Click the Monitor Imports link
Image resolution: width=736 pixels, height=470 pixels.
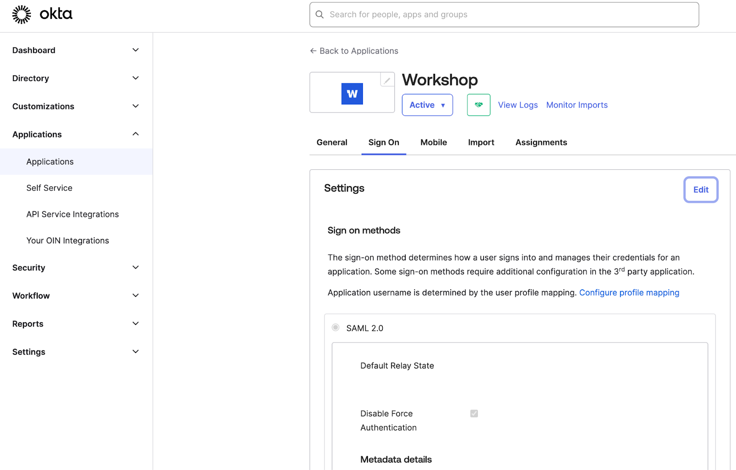577,105
